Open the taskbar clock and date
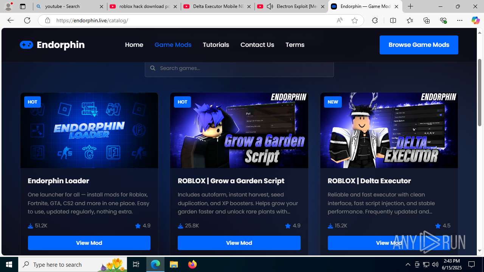 (x=452, y=264)
